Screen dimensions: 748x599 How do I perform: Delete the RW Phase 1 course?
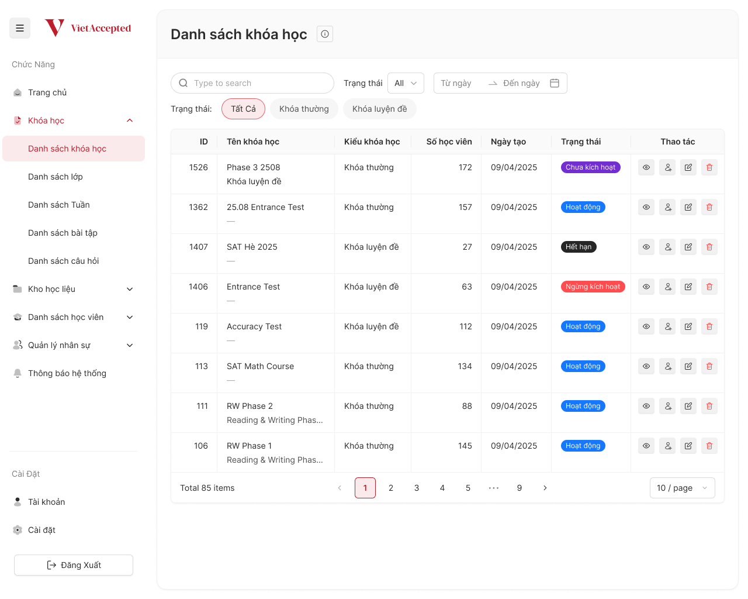click(x=709, y=446)
